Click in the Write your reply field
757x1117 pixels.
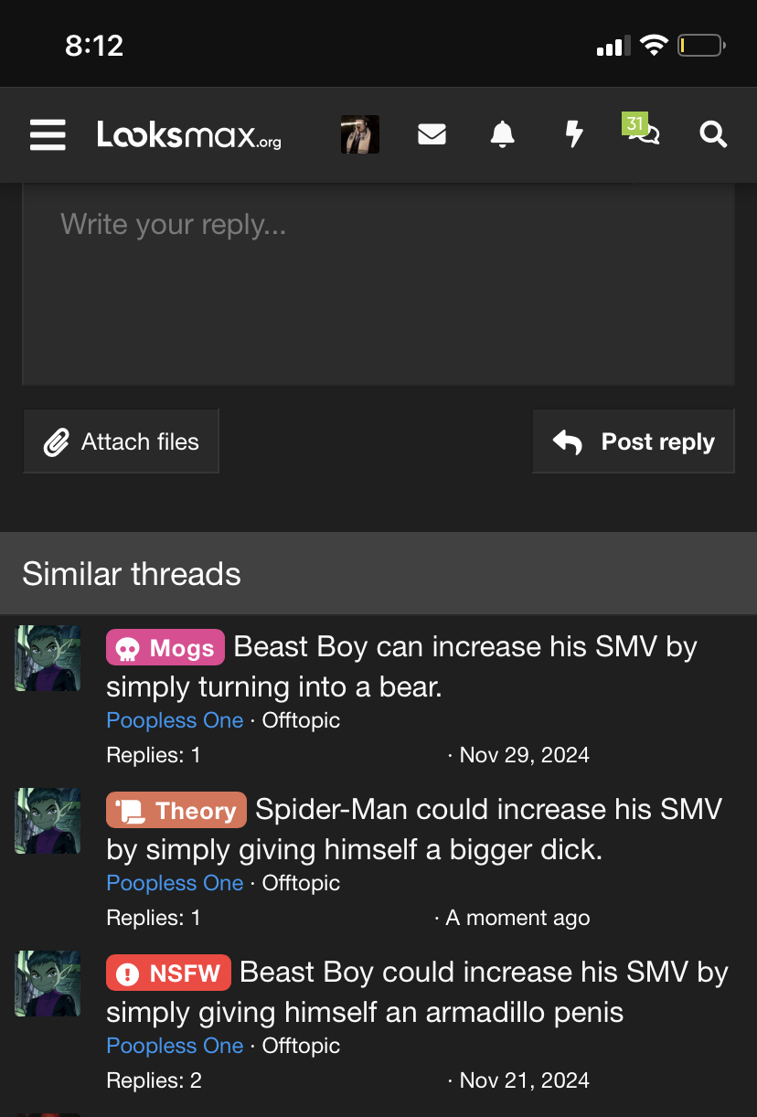click(378, 284)
